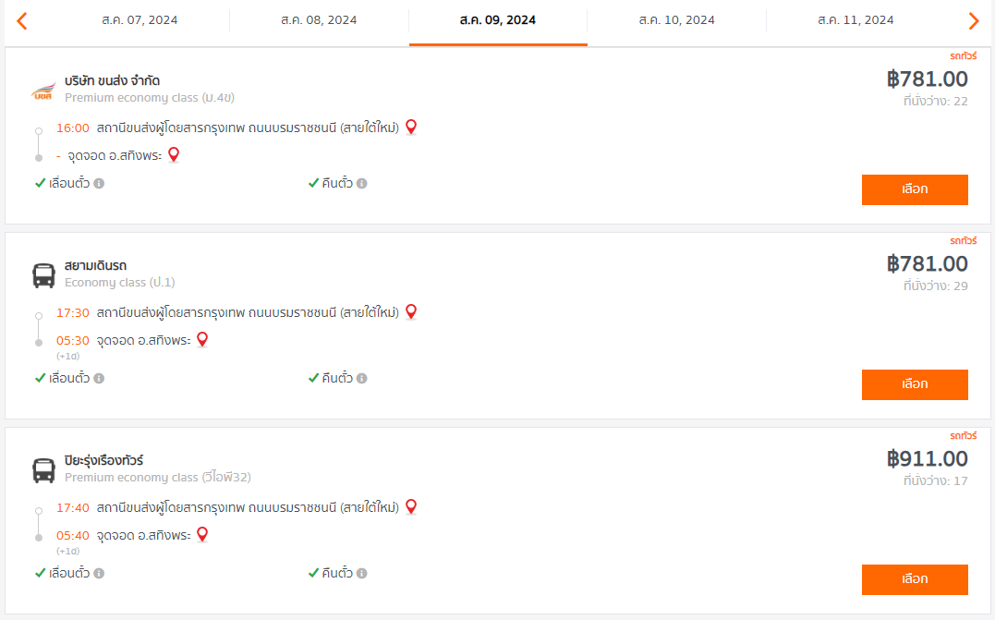Select the ส.ค. 08, 2024 date tab
The width and height of the screenshot is (995, 620).
point(319,20)
